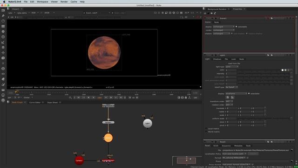Open the Color nodes icon
The image size is (298, 168).
[3, 32]
